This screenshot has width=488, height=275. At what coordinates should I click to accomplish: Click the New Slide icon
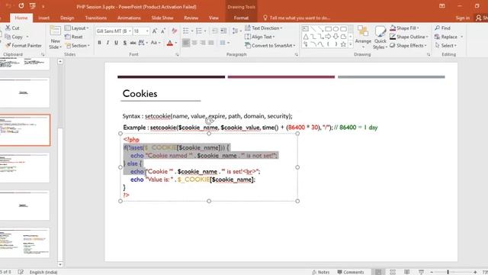point(55,31)
